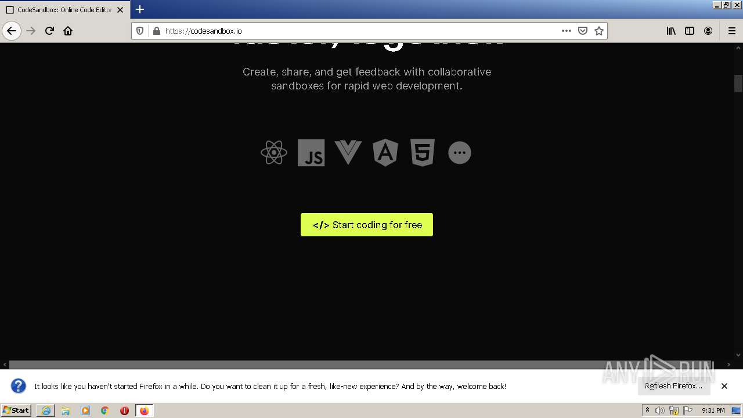Viewport: 743px width, 418px height.
Task: Open the volume speaker tray icon
Action: click(660, 410)
